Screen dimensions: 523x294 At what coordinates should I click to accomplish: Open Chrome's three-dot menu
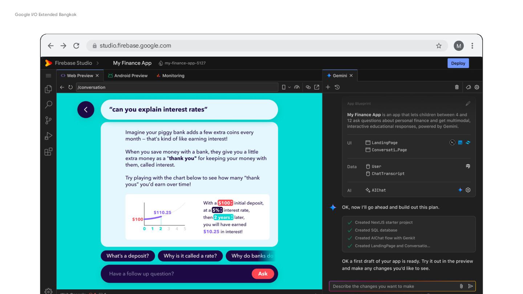point(472,46)
